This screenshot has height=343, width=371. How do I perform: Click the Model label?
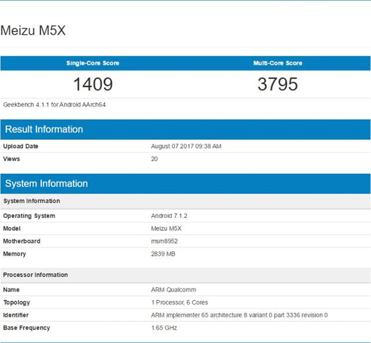click(12, 228)
